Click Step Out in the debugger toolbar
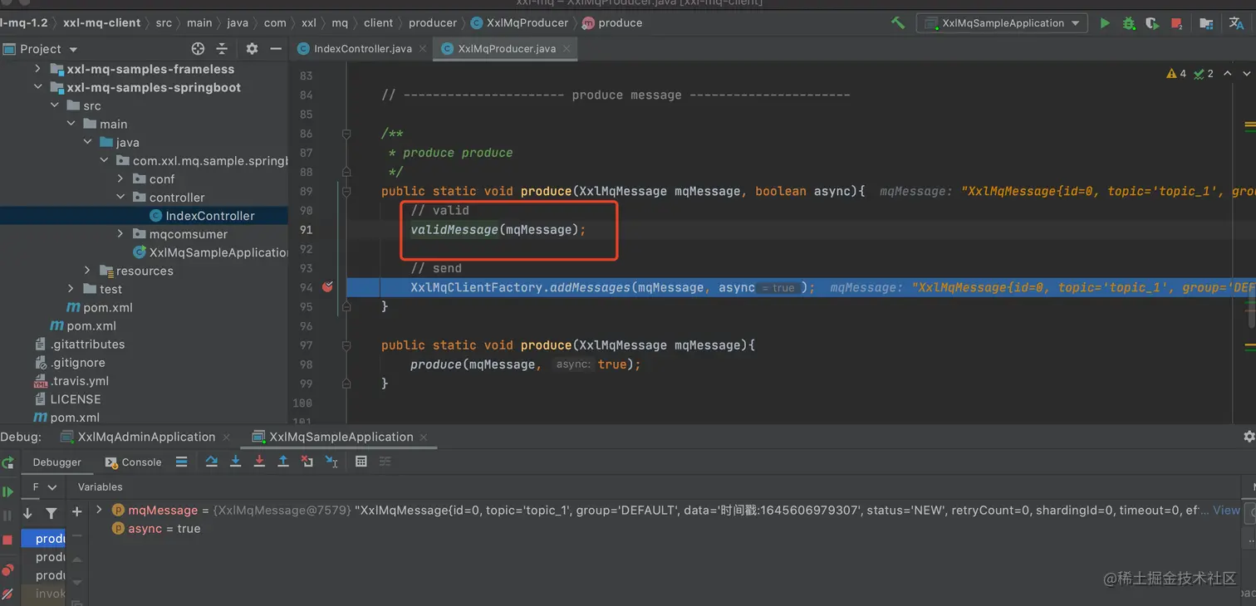Viewport: 1256px width, 606px height. 283,462
